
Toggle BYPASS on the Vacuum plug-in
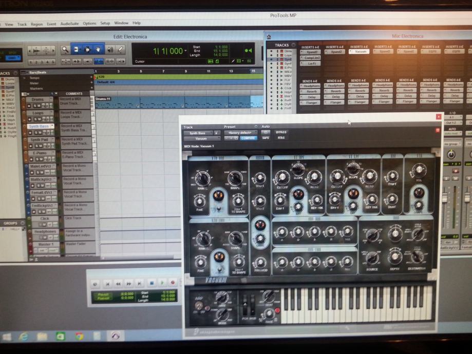tap(281, 132)
